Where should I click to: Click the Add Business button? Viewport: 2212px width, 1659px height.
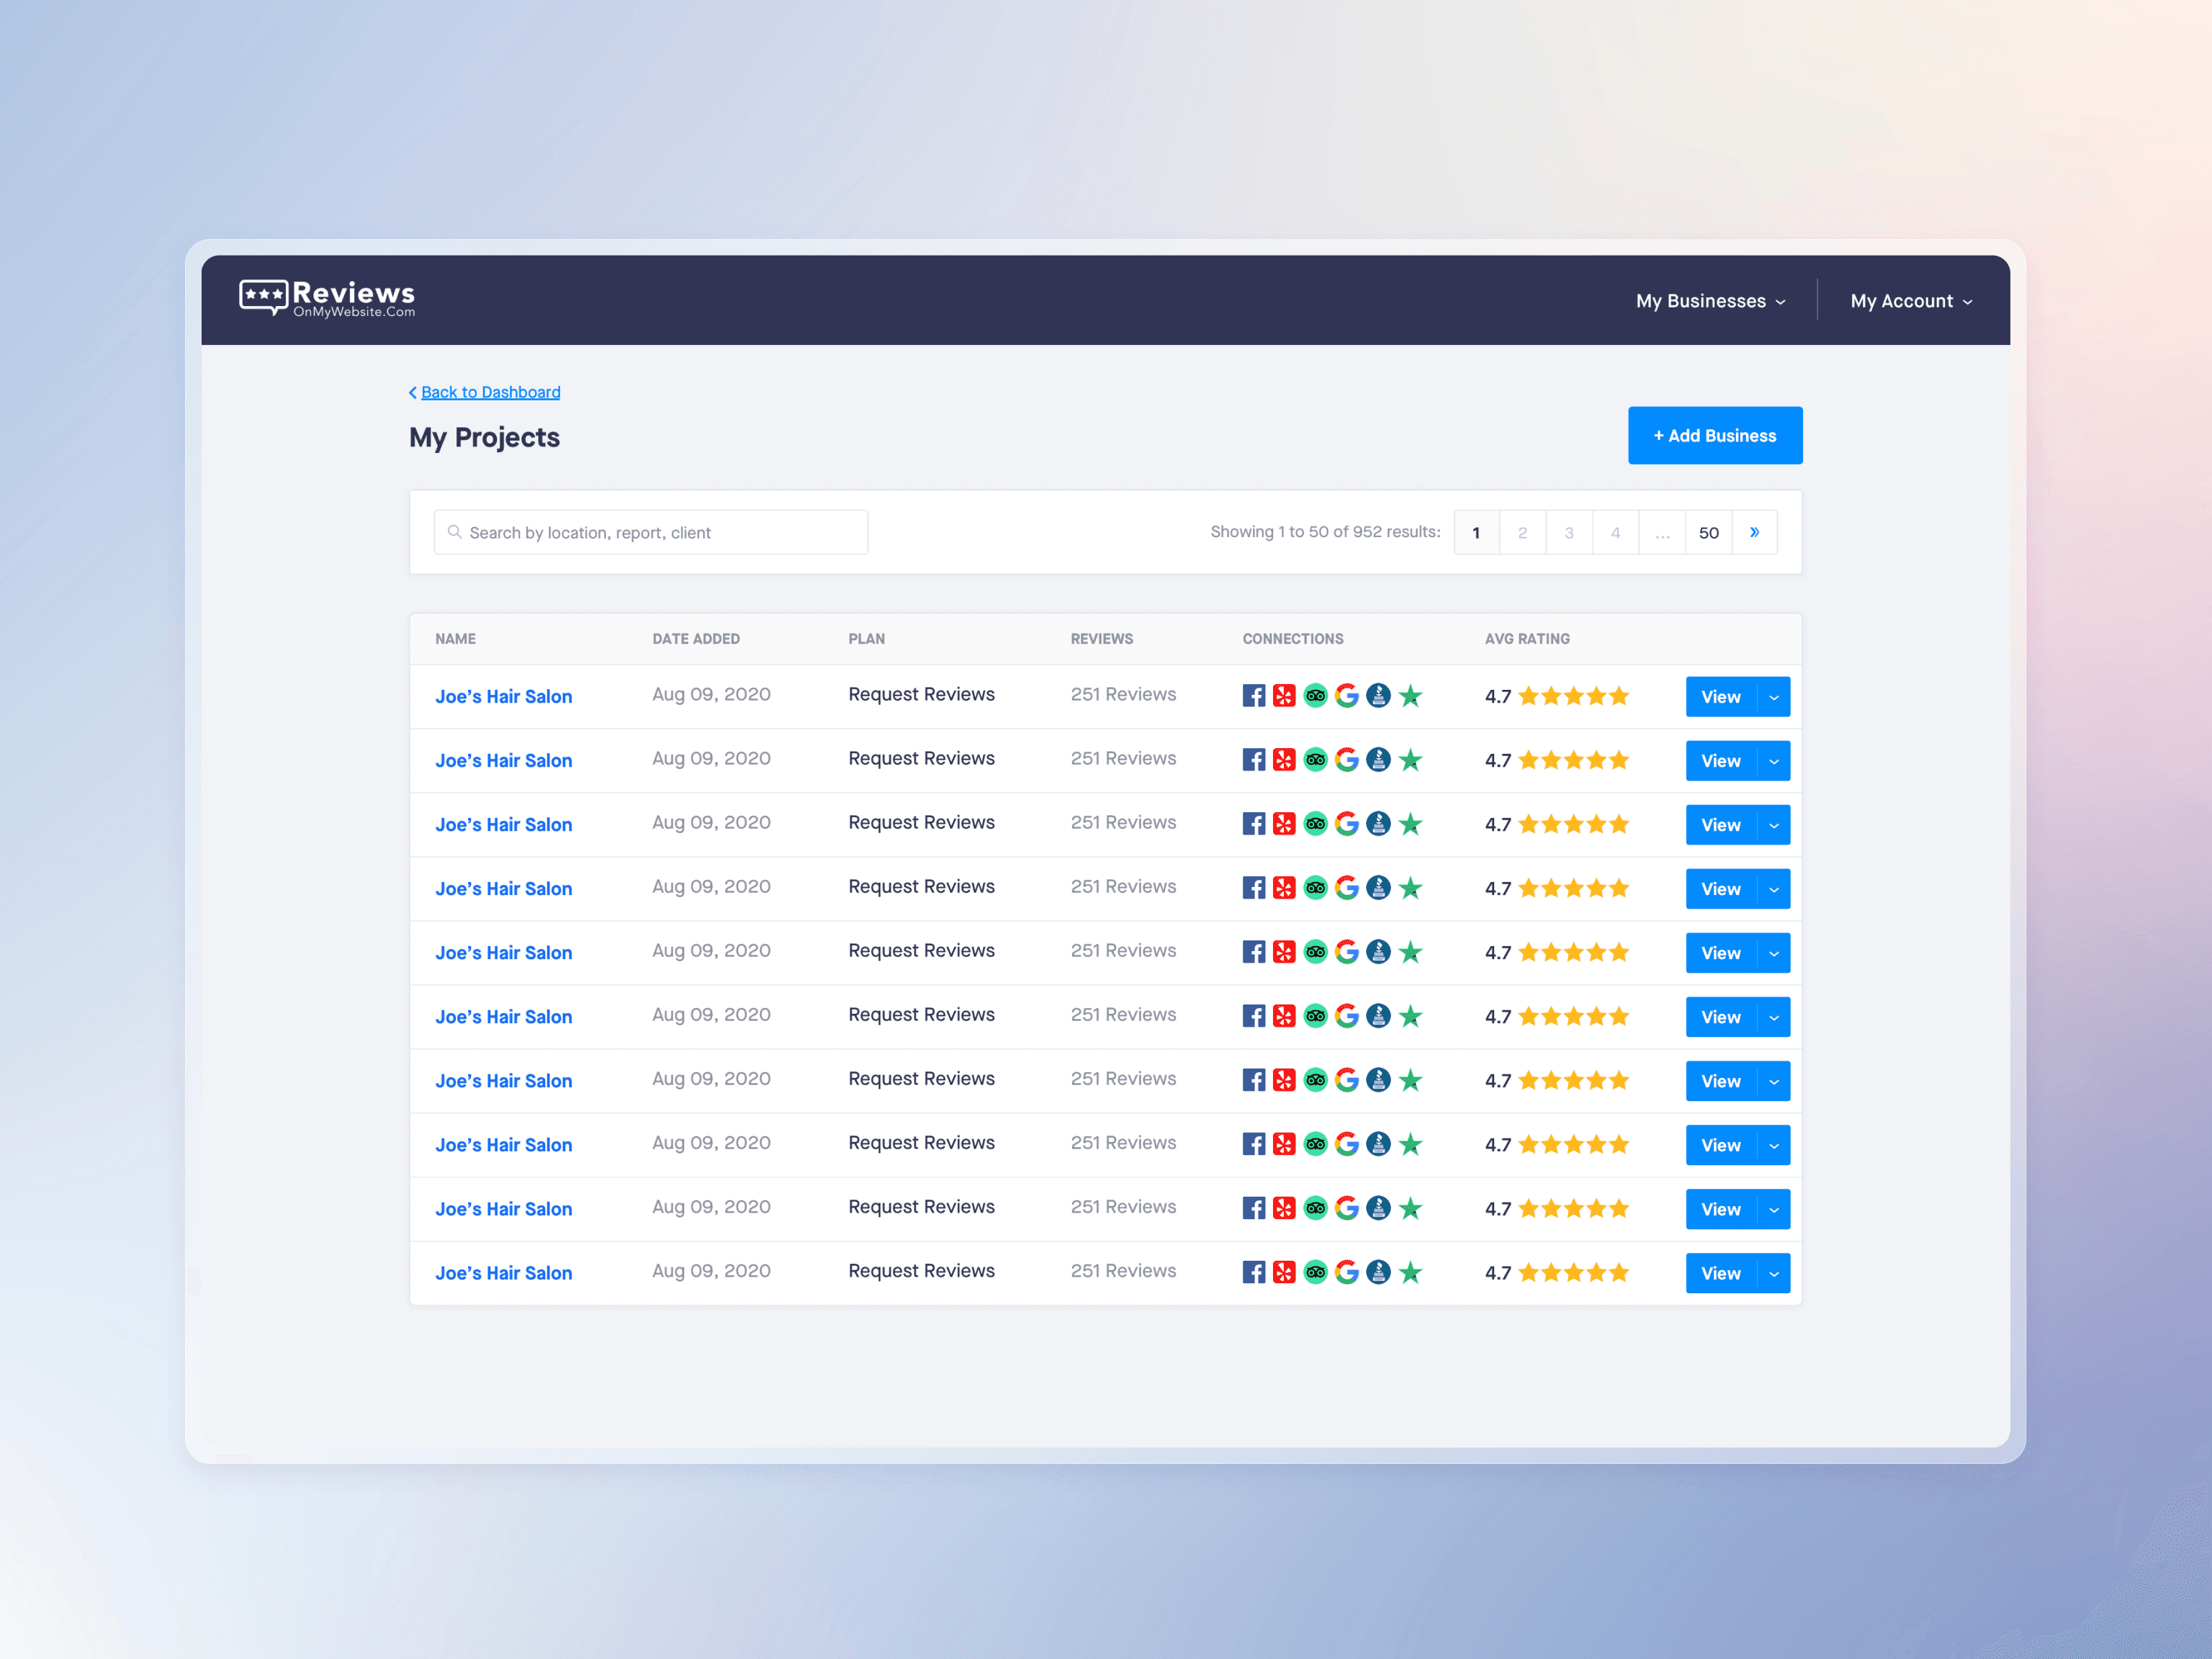(1714, 435)
